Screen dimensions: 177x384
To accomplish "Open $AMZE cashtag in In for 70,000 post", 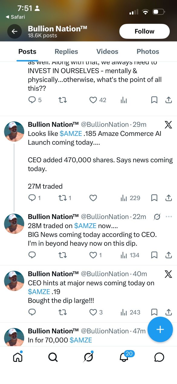I will (81, 340).
